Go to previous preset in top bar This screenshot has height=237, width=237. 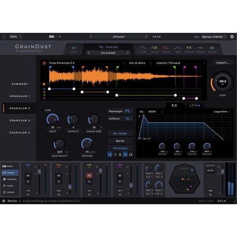(x=91, y=37)
